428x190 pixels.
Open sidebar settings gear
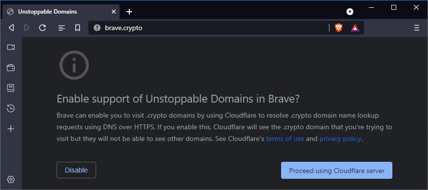[x=11, y=179]
